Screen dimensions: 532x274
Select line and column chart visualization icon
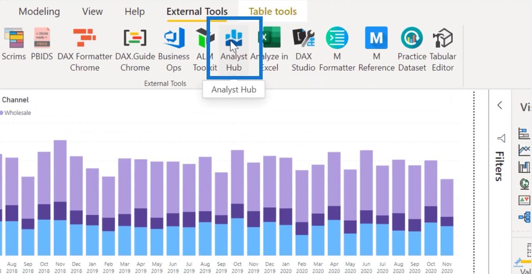(524, 167)
